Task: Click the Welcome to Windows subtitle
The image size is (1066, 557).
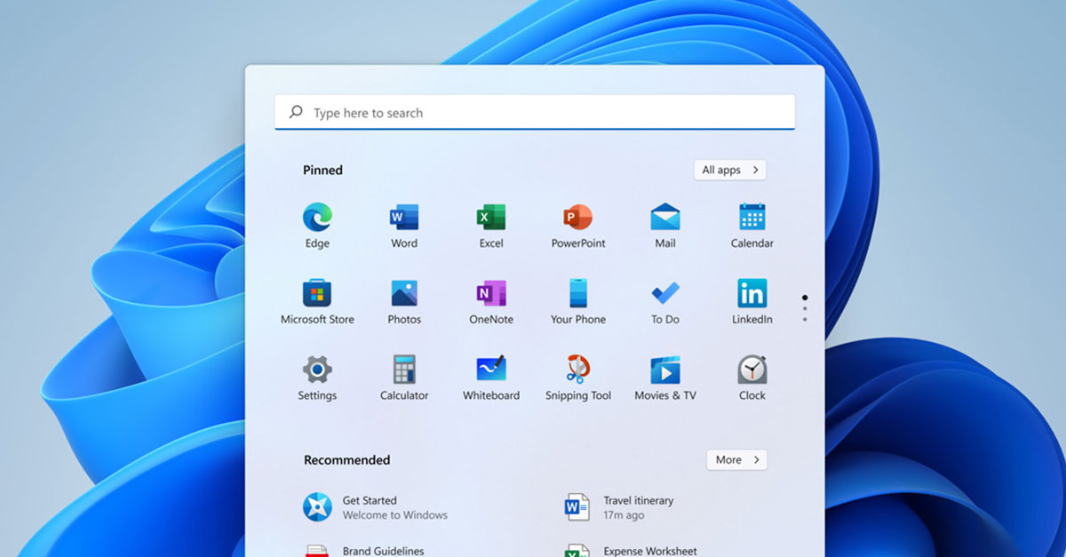Action: pos(395,515)
